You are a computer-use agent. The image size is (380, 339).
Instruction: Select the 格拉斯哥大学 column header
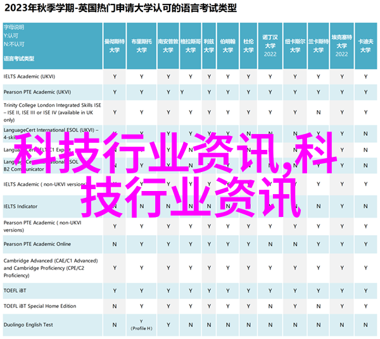191,46
